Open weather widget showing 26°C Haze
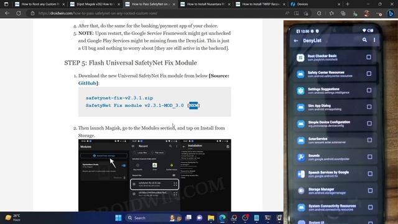 tap(12, 218)
